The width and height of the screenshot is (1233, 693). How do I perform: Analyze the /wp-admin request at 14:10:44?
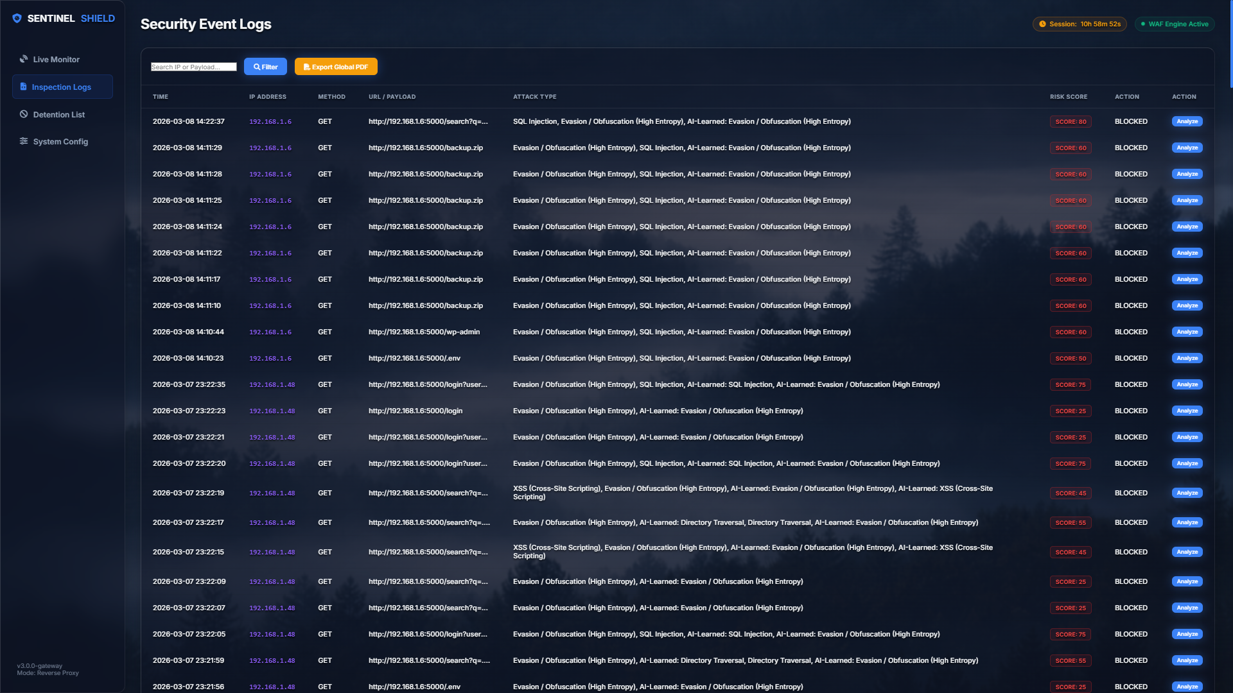click(x=1187, y=332)
